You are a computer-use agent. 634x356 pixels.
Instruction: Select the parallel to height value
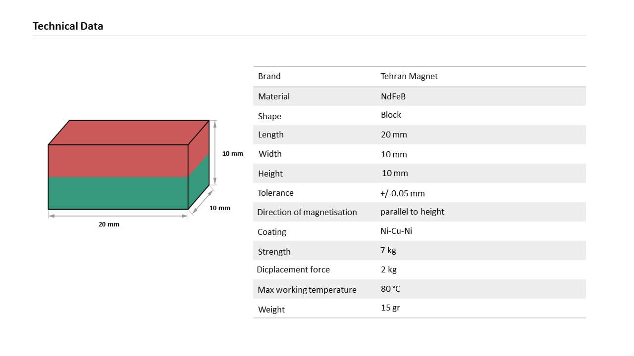click(412, 212)
